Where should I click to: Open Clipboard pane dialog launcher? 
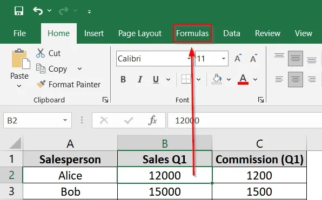[105, 100]
